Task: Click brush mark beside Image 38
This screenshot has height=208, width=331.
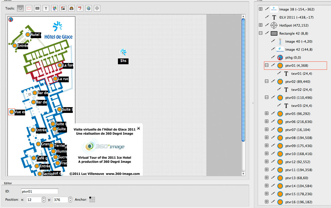Action: 267,9
